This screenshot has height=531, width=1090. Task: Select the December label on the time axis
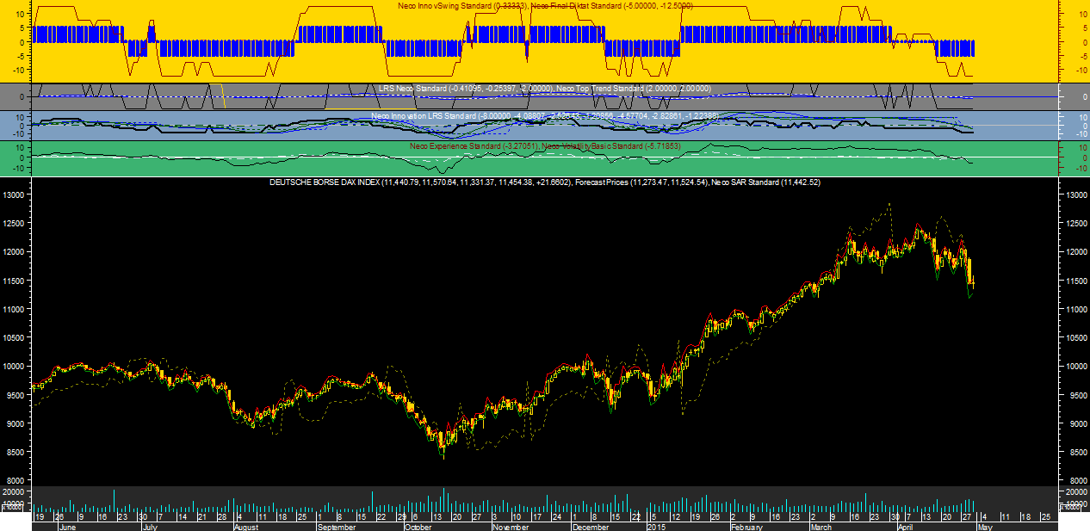tap(591, 526)
